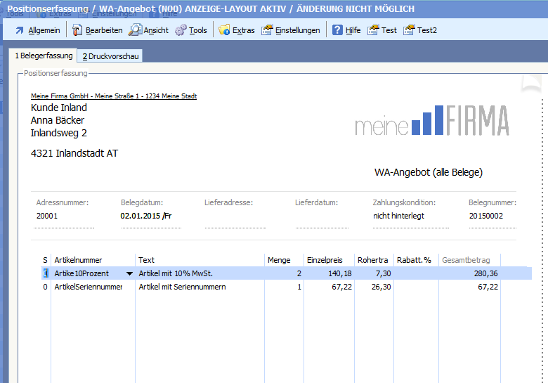This screenshot has width=548, height=383.
Task: Switch to the Druckvorschau tab
Action: point(110,56)
